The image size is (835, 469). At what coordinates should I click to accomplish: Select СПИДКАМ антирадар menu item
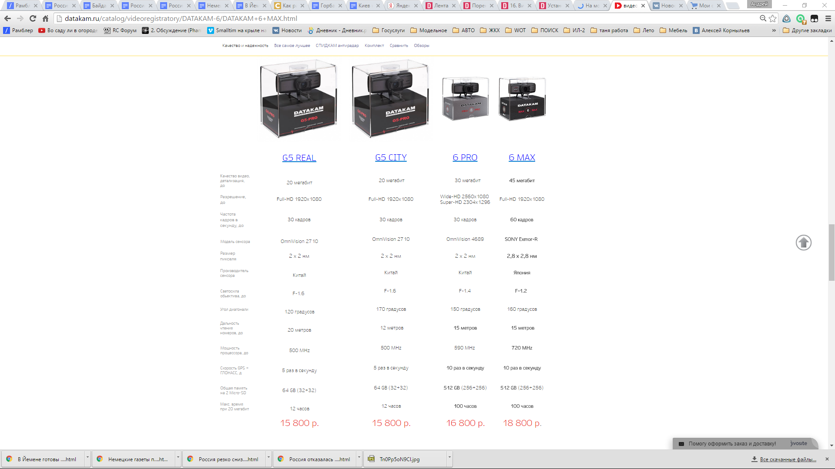[x=337, y=46]
